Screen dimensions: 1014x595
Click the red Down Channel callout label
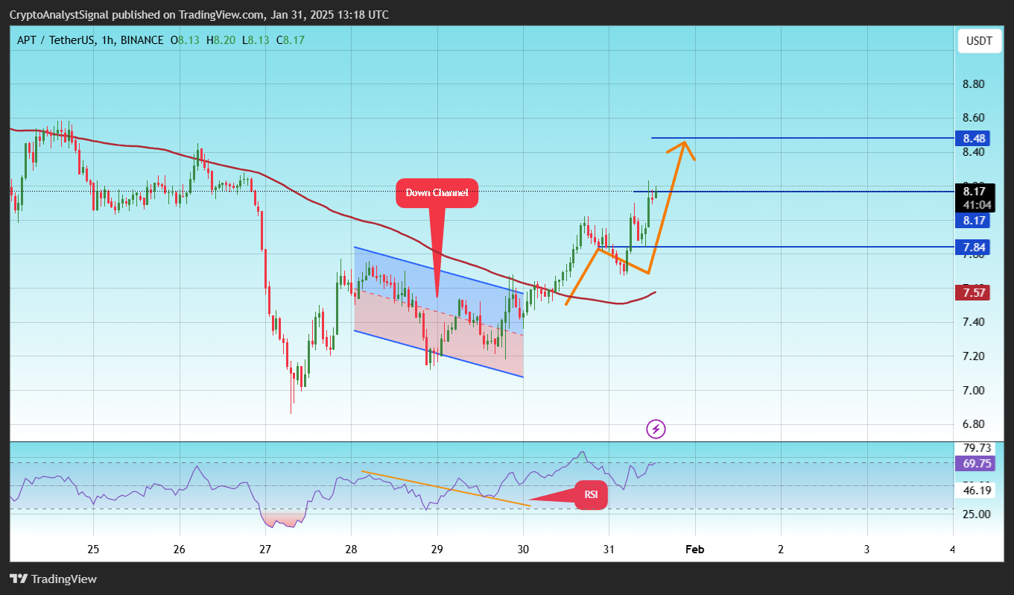[x=437, y=193]
